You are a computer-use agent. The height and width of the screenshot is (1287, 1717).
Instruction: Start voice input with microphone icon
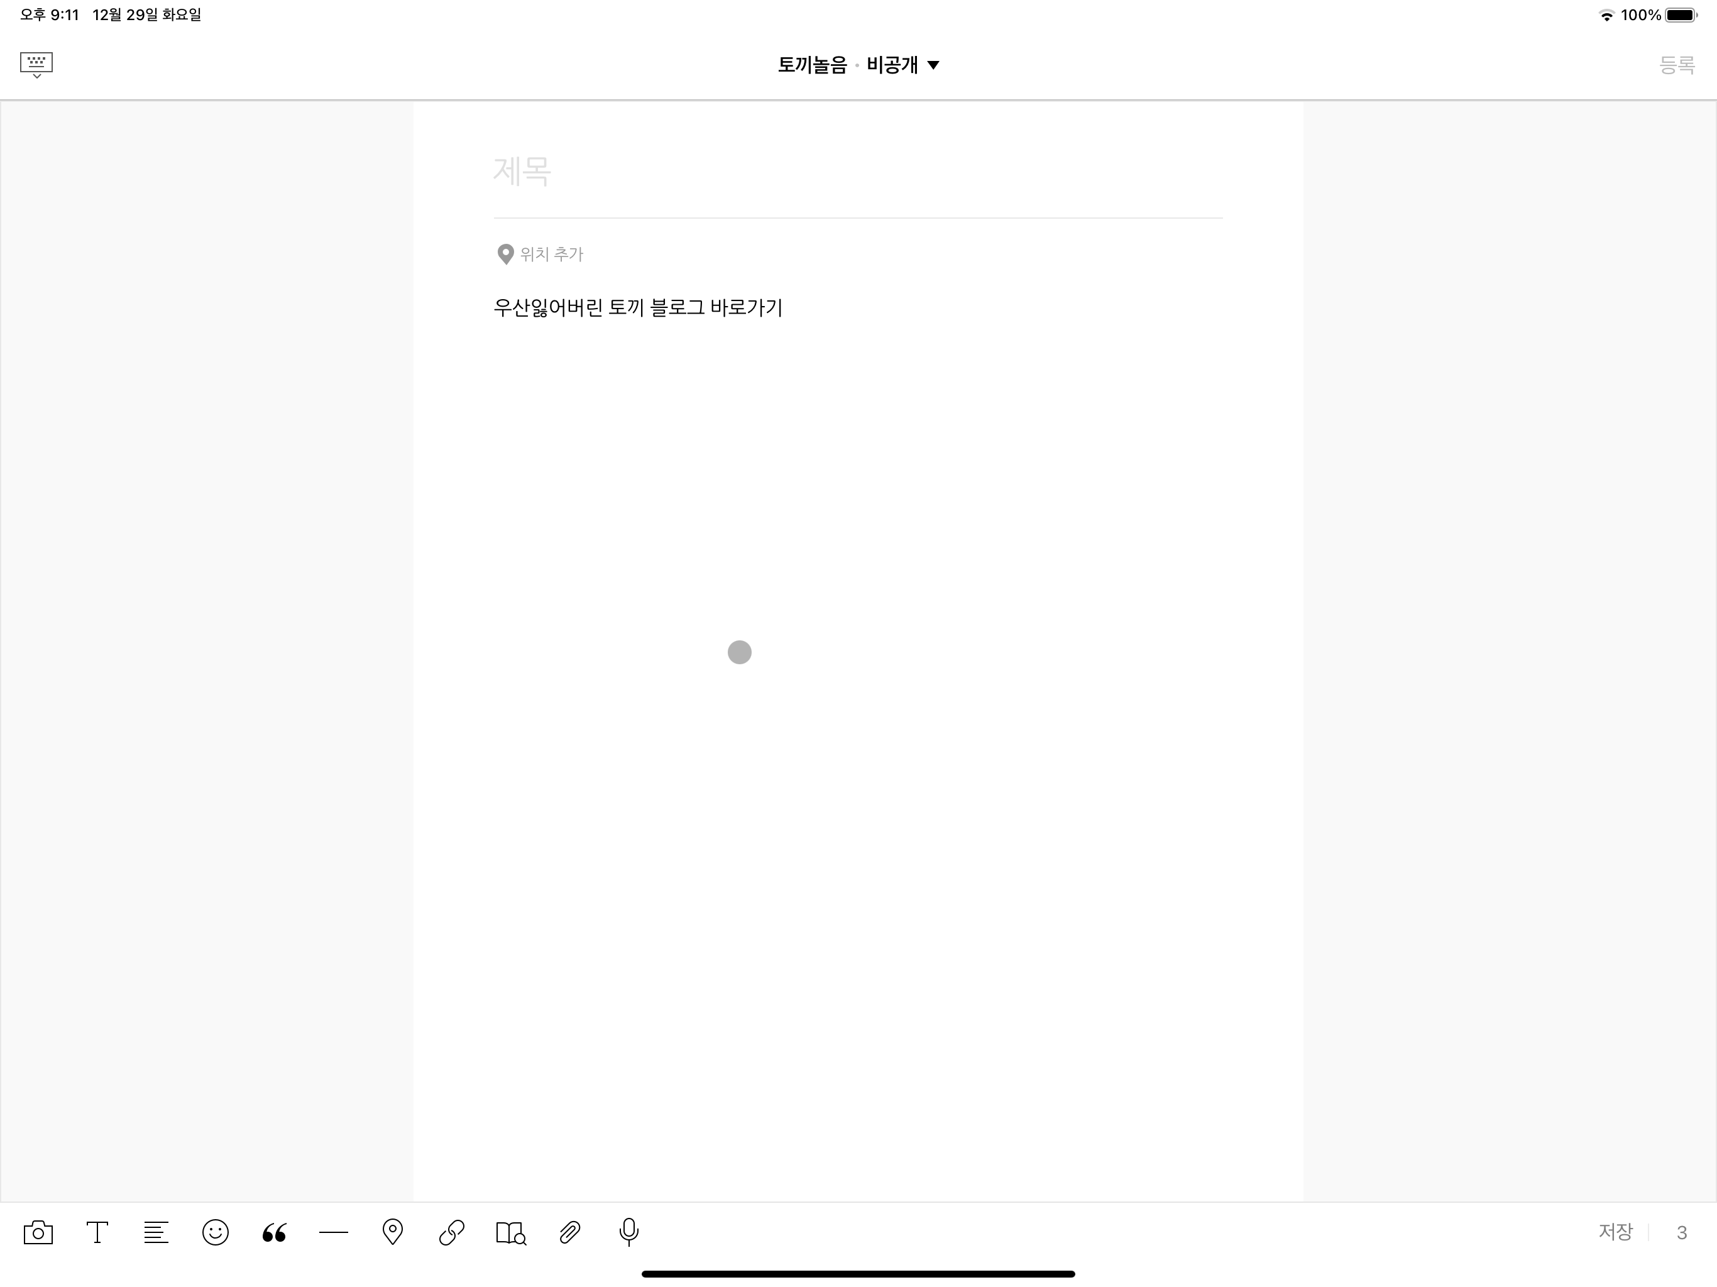coord(628,1232)
